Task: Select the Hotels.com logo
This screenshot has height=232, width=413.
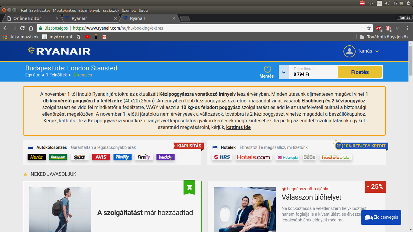Action: (x=253, y=157)
